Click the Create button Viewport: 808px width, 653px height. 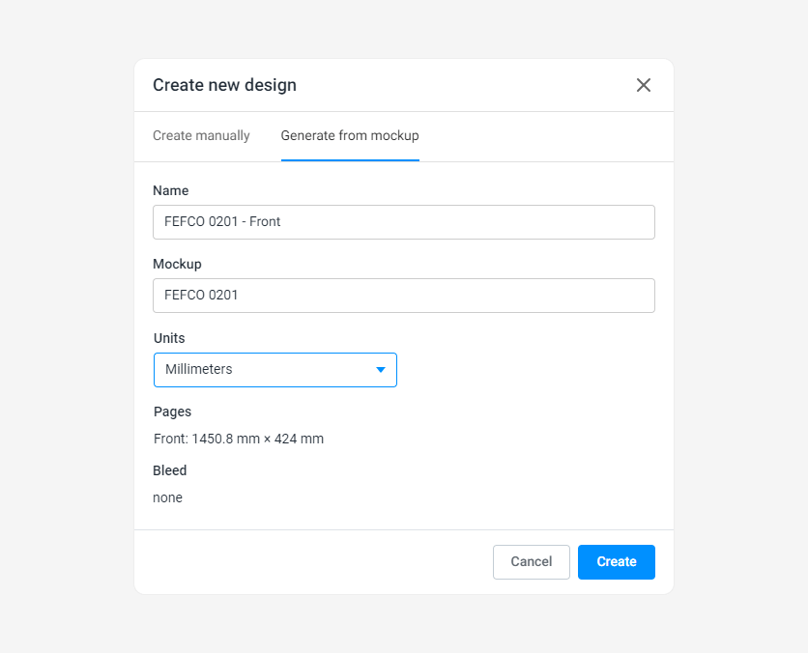[616, 561]
